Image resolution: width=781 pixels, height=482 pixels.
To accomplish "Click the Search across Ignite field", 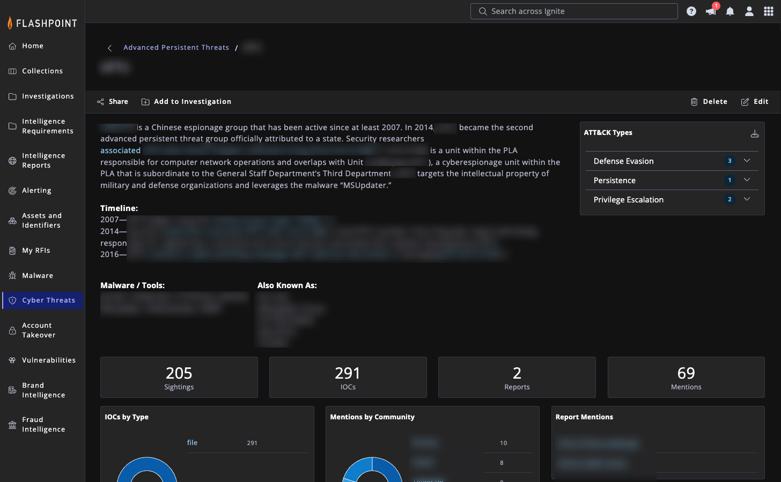I will coord(574,11).
